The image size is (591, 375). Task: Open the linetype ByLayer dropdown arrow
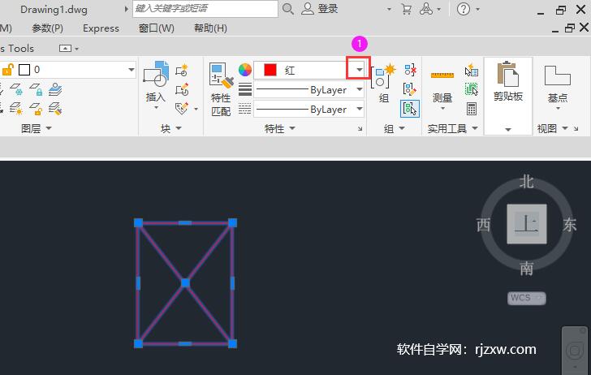coord(360,109)
